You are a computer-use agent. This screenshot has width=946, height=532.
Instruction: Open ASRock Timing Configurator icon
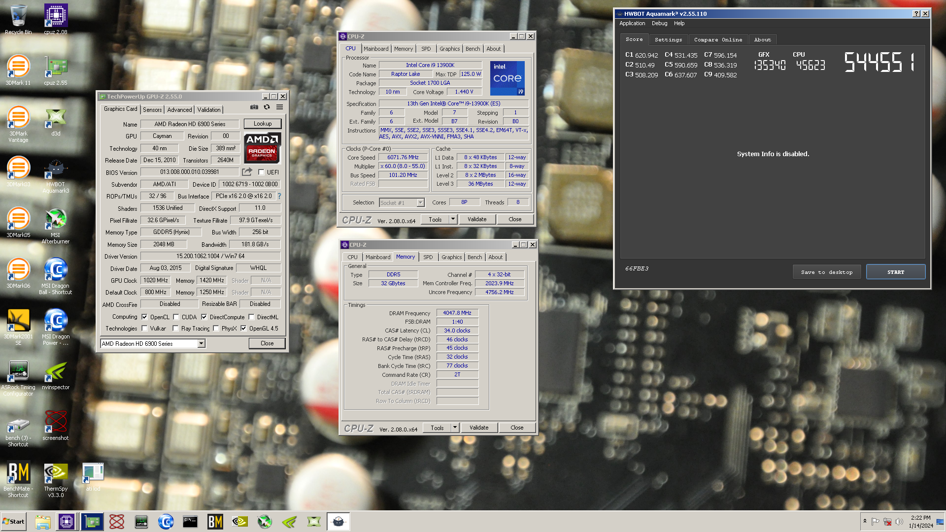pos(18,378)
